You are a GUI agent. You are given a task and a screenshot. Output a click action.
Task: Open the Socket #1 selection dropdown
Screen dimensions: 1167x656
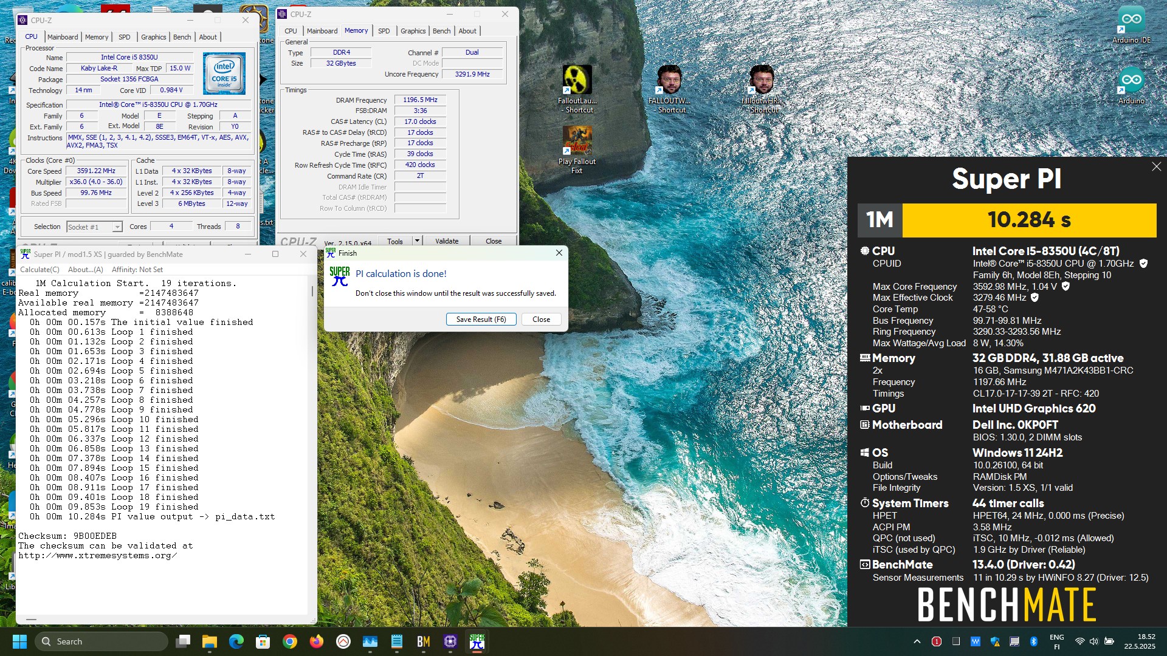(x=94, y=227)
